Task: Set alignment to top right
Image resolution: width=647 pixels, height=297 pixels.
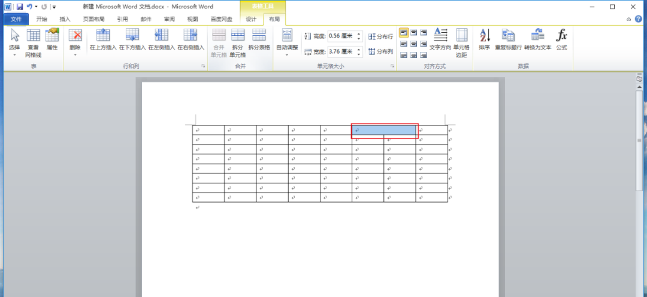Action: point(424,32)
